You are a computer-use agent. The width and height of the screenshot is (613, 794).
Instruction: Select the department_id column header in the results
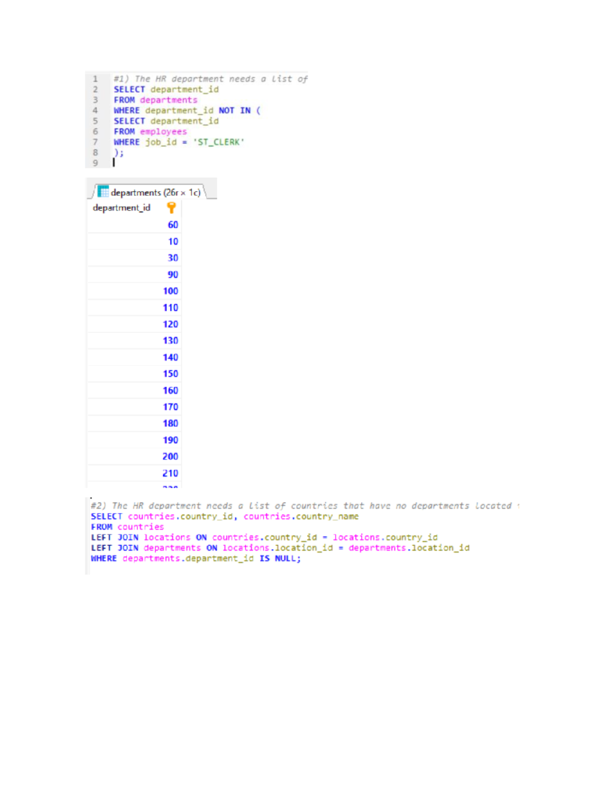coord(134,208)
